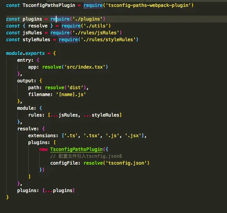Click the 'extensions:' property key
Screen dimensions: 227x213
43,136
